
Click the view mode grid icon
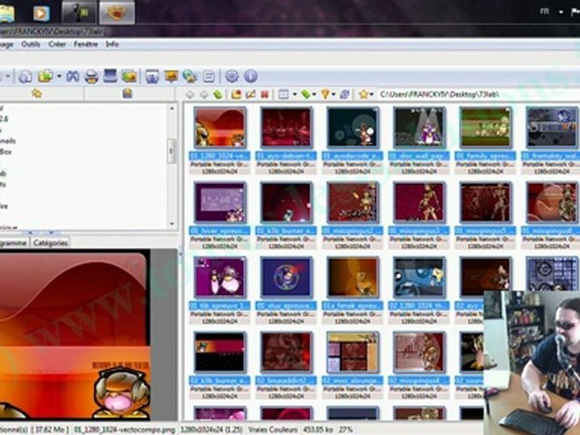coord(283,95)
